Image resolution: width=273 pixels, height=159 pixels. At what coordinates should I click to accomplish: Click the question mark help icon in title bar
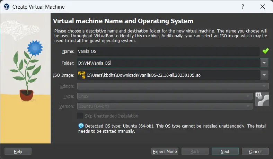(243, 7)
